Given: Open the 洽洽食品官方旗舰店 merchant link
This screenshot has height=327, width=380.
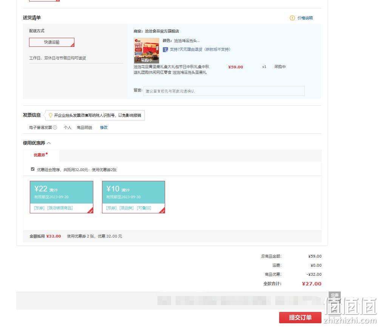Looking at the screenshot, I should pos(162,31).
